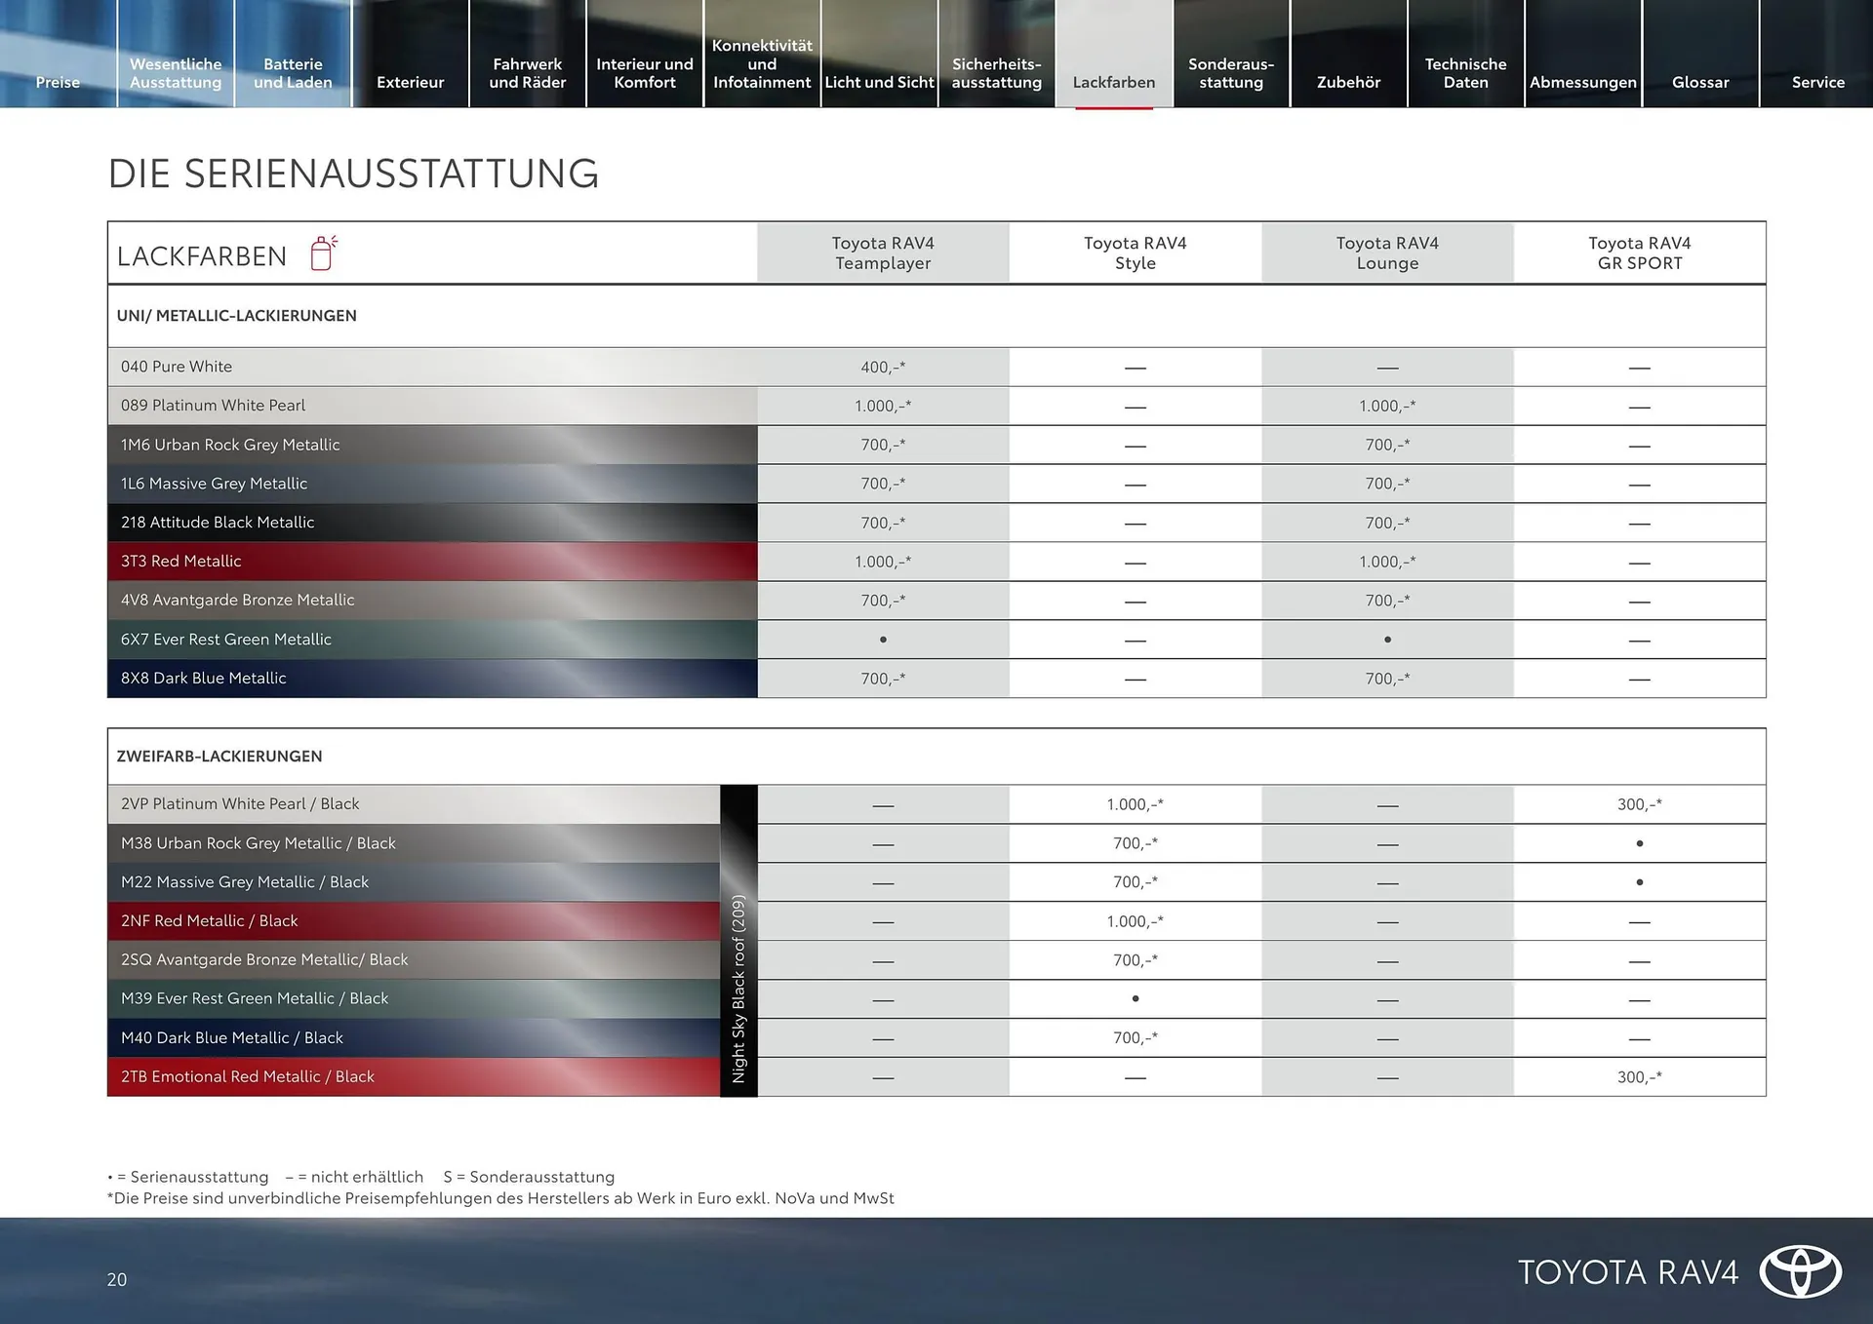Open the Zubehör tab
1873x1324 pixels.
tap(1348, 82)
